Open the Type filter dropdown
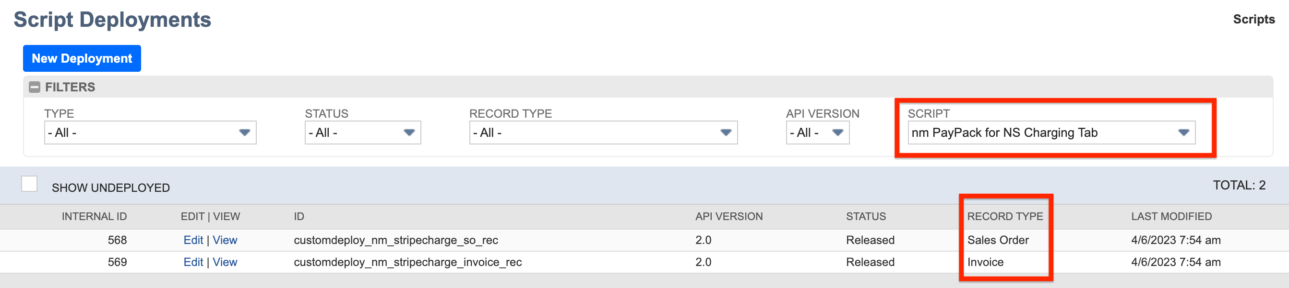This screenshot has height=288, width=1289. 150,132
